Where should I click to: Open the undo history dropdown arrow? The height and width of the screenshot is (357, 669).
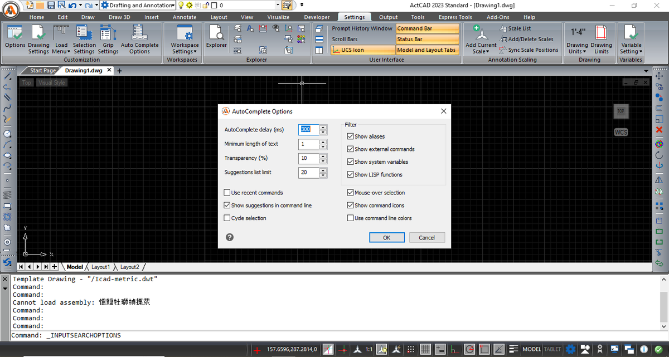coord(80,5)
